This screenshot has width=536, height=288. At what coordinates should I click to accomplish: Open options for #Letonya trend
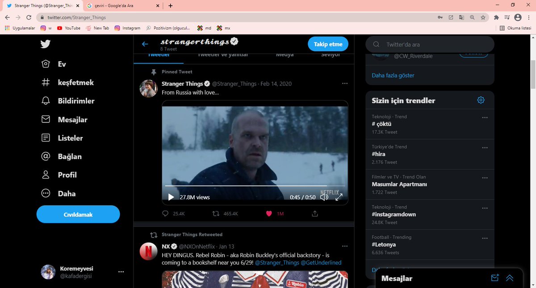pyautogui.click(x=485, y=238)
